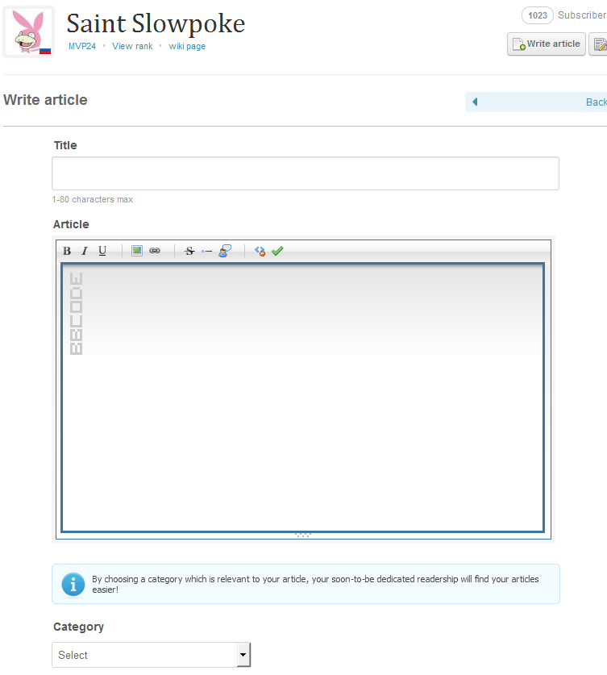The height and width of the screenshot is (675, 607).
Task: Click the remove BBCode tags icon
Action: [260, 251]
